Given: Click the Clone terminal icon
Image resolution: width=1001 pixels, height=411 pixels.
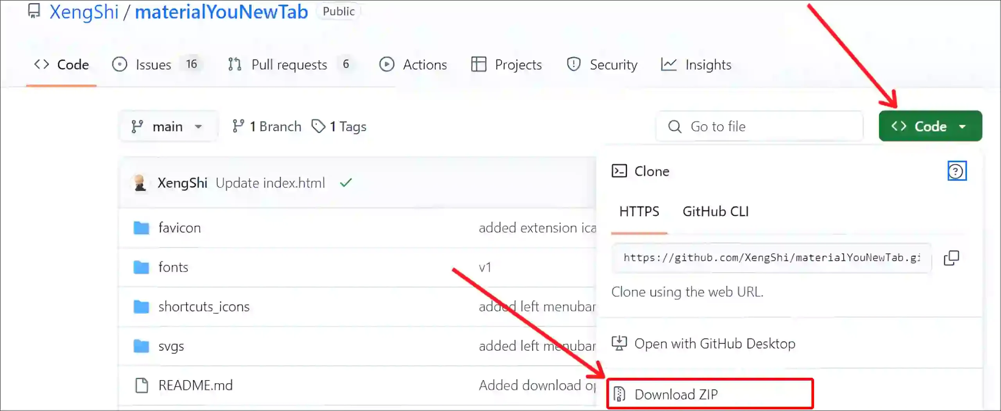Looking at the screenshot, I should point(619,171).
